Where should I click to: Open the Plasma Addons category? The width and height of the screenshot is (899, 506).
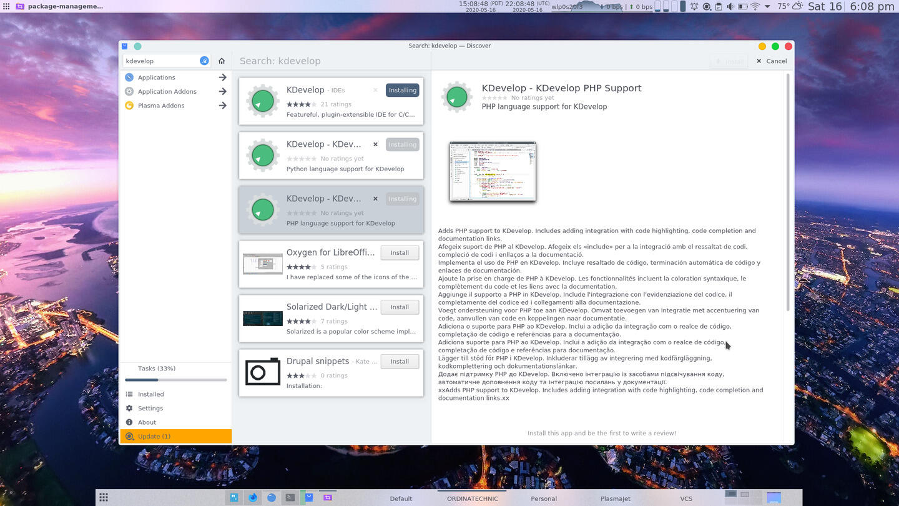coord(175,106)
